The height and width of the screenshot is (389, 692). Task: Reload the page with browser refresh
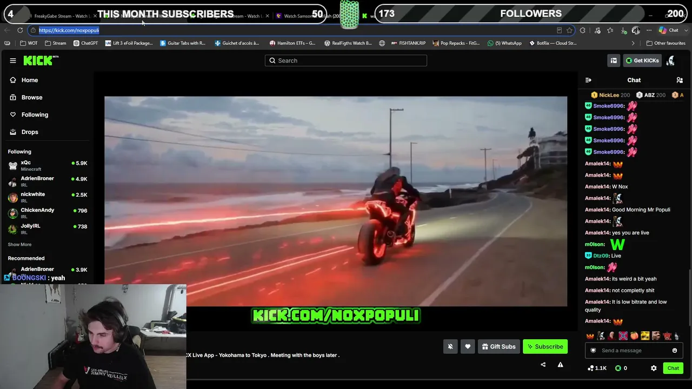20,30
